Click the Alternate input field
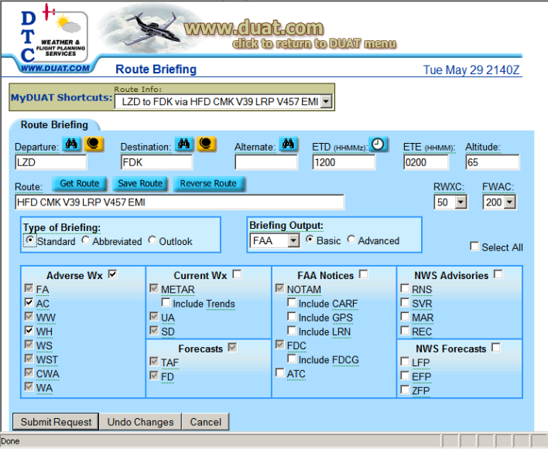Viewport: 548px width, 449px height. point(266,162)
